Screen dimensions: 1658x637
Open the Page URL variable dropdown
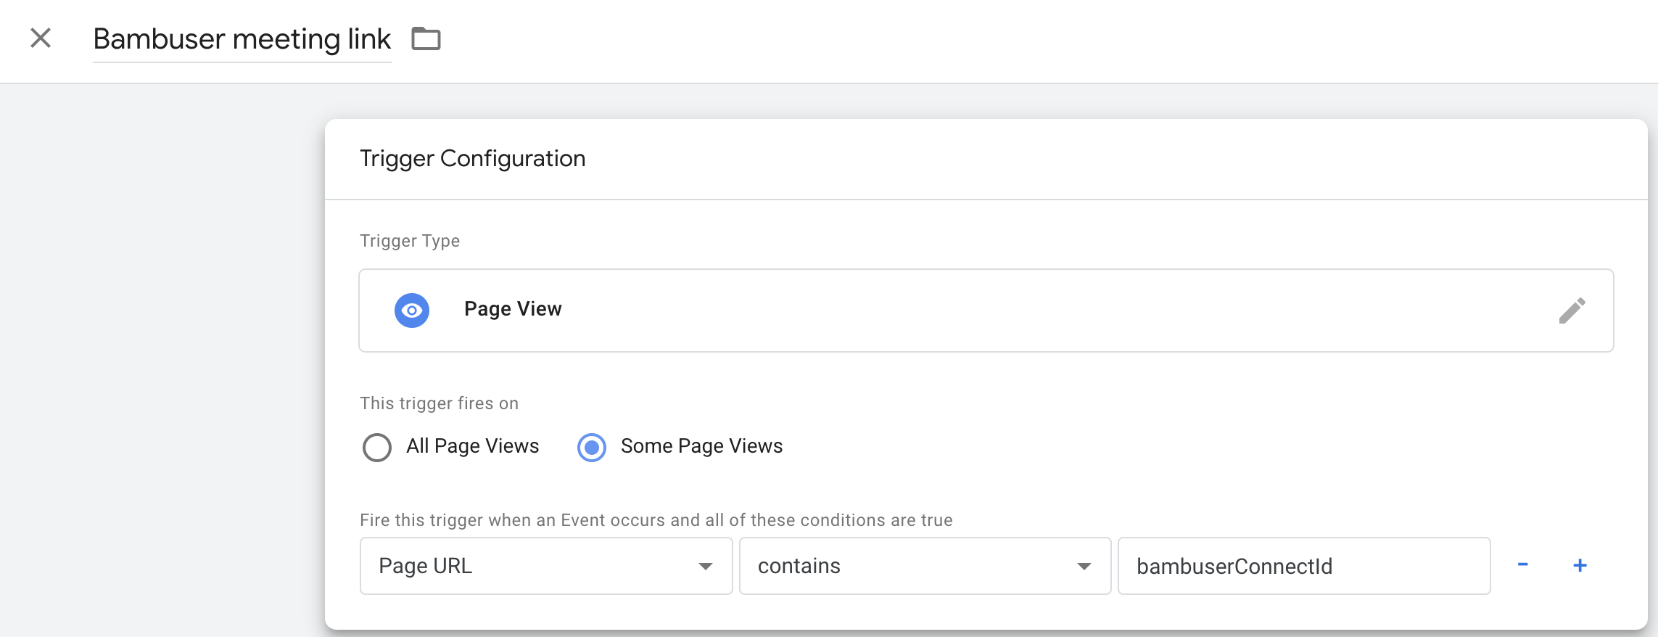[x=546, y=566]
